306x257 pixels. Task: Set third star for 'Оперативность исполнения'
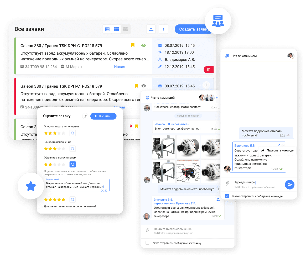pyautogui.click(x=55, y=133)
